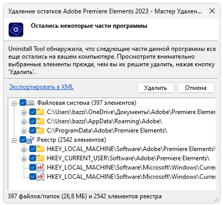Click the folder icon of OneDrive\Документы path
The image size is (223, 205).
click(x=40, y=112)
